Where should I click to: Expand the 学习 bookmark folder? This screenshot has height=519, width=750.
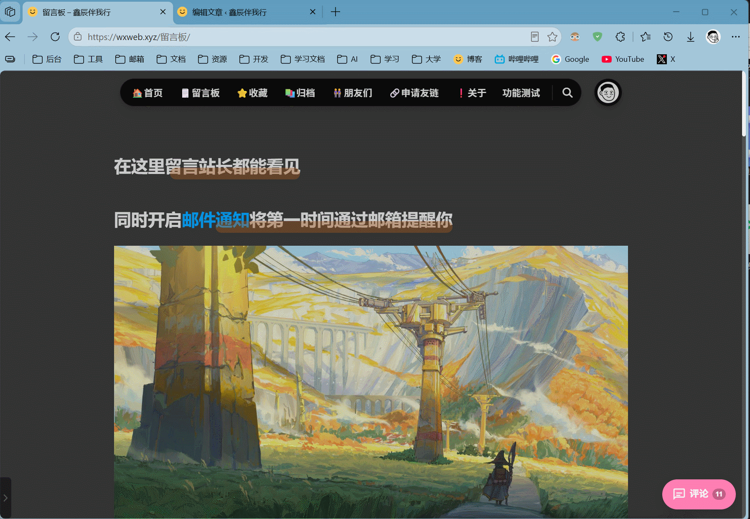(385, 59)
